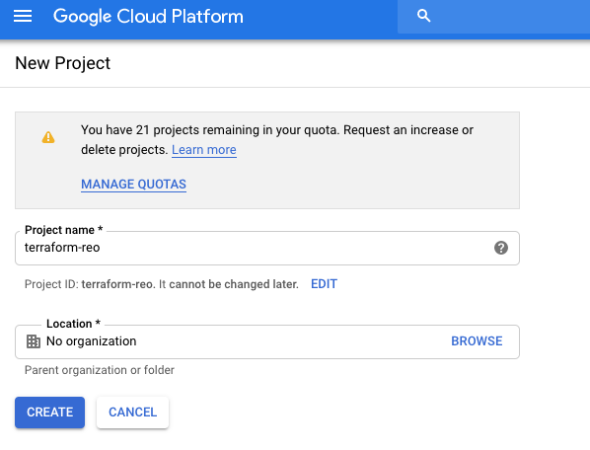Screen dimensions: 590x450
Task: Click the Project name field label
Action: [63, 230]
